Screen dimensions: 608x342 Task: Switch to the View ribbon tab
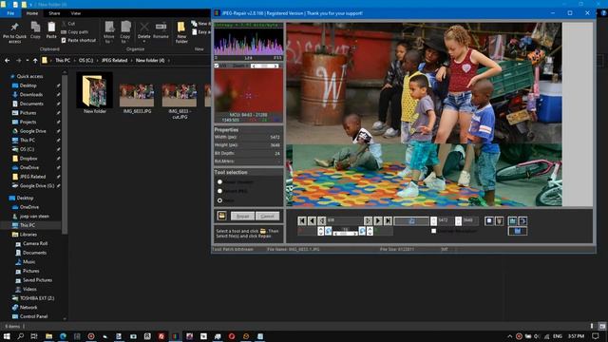[x=76, y=13]
